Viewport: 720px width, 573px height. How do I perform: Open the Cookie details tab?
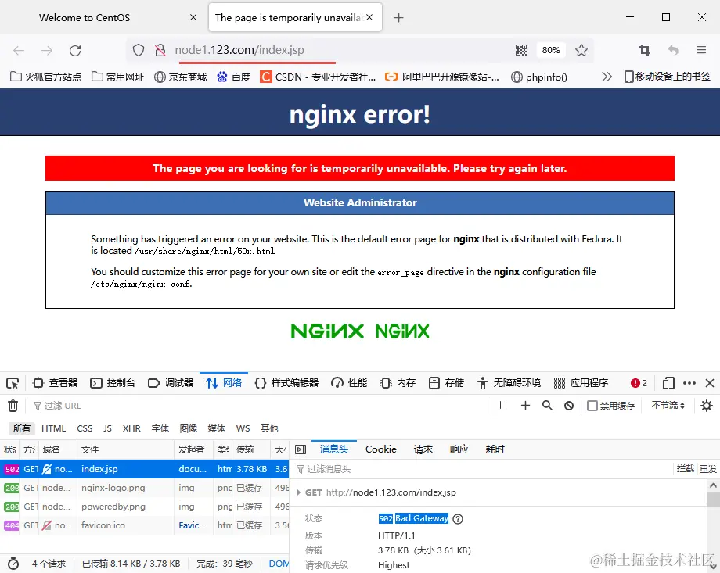tap(380, 449)
